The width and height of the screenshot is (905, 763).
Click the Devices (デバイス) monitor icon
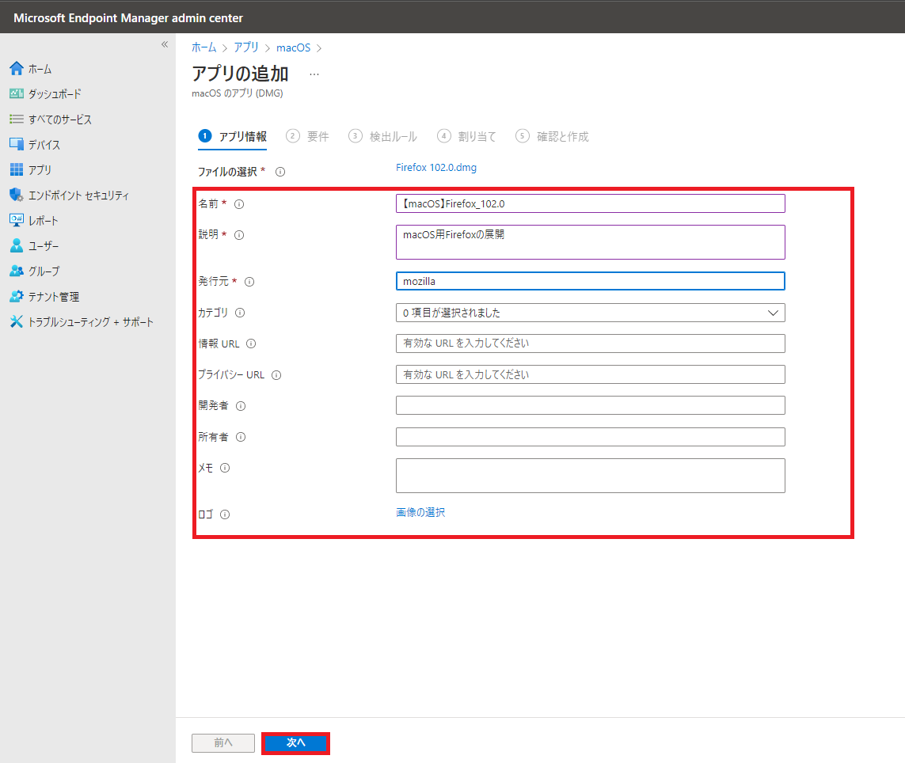point(17,144)
